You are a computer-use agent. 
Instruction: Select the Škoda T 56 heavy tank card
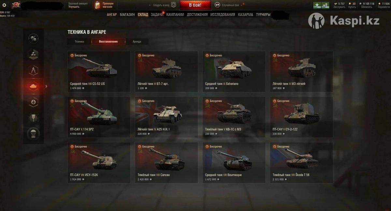pos(301,163)
